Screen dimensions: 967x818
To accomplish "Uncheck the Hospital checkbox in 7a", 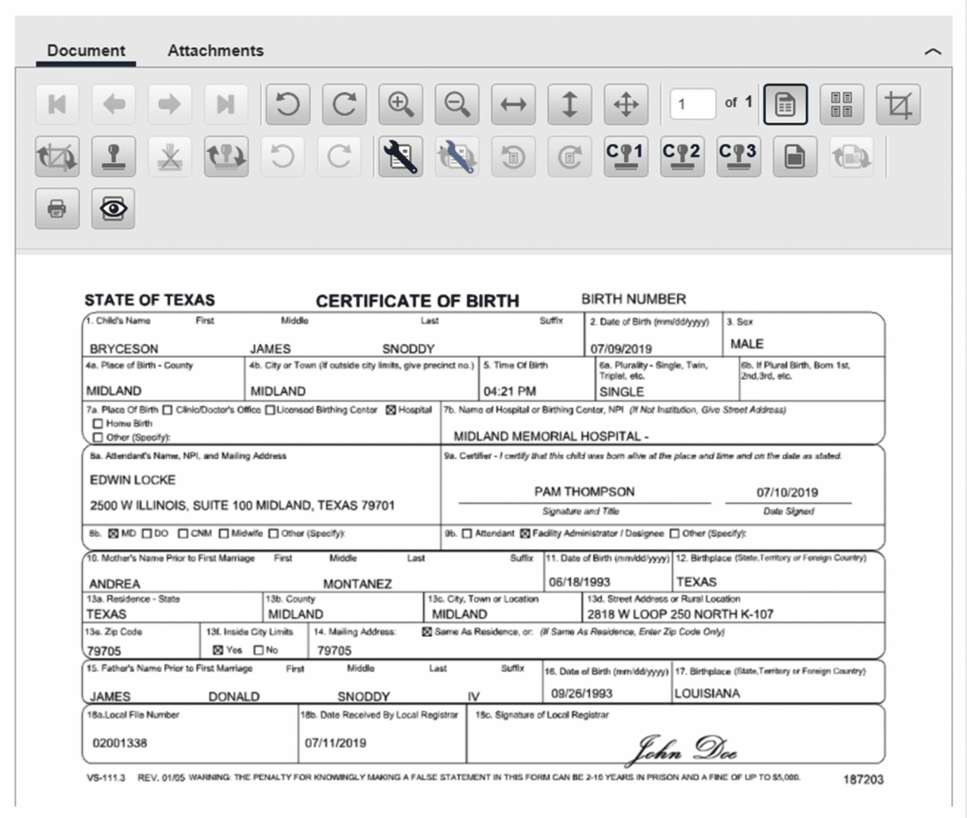I will pos(391,410).
